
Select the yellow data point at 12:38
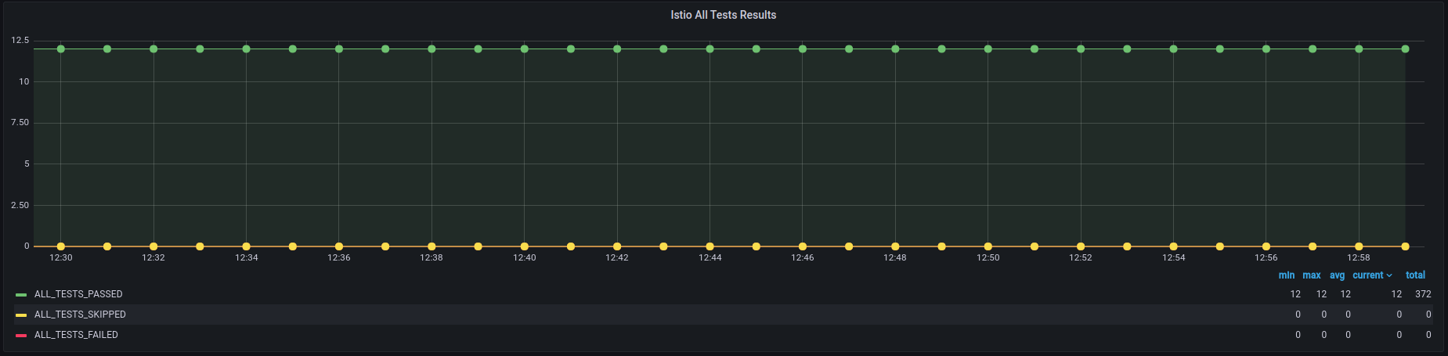(432, 246)
